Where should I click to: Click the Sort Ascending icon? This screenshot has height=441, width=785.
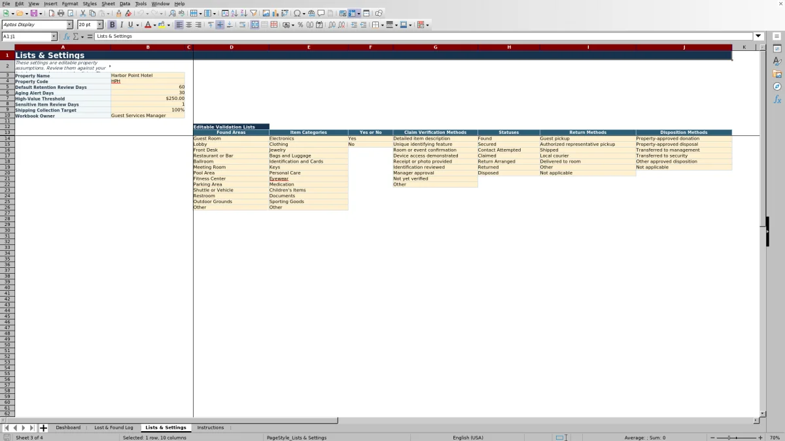point(234,13)
